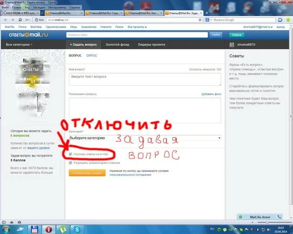The image size is (293, 234).
Task: Click the user avatar icon next to shoma8870
Action: pos(231,44)
